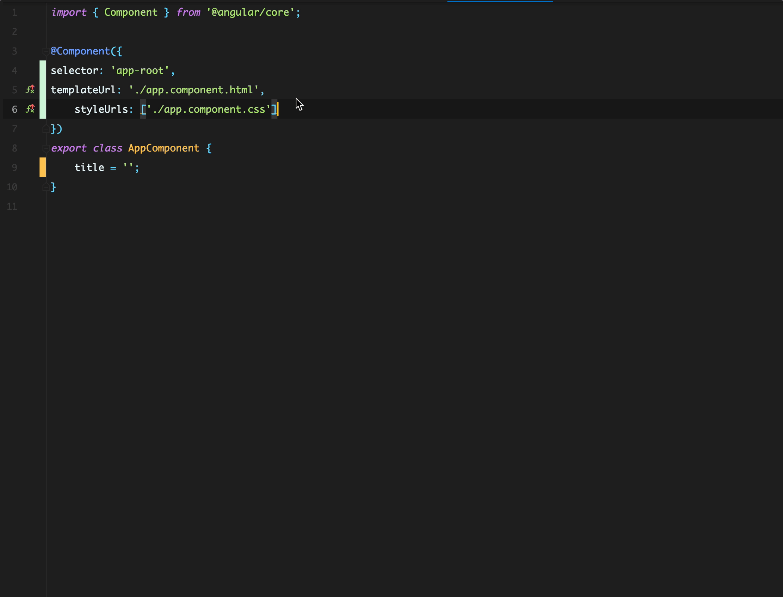Select line number 1 in the gutter
The image size is (783, 597).
coord(14,12)
